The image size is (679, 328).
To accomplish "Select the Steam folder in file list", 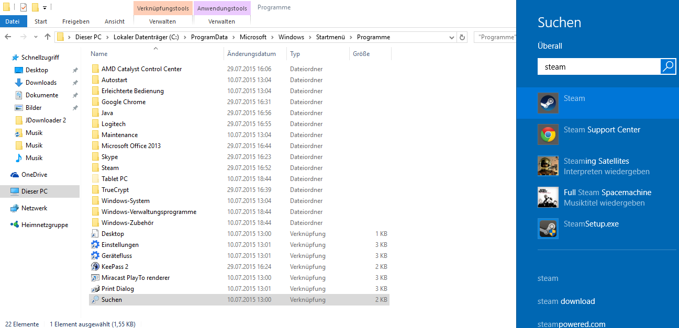I will point(110,168).
